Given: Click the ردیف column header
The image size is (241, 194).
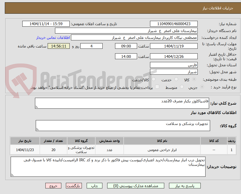Looking at the screenshot, I should click(232, 141).
